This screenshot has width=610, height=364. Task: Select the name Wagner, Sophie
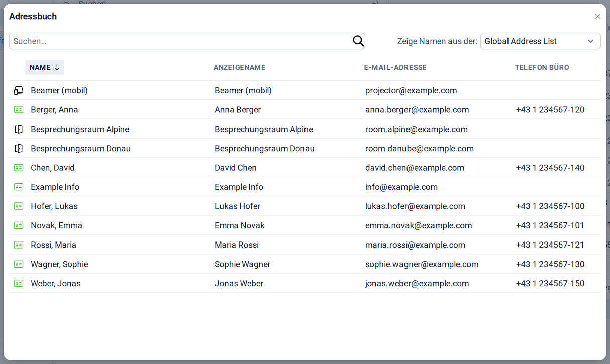click(59, 264)
